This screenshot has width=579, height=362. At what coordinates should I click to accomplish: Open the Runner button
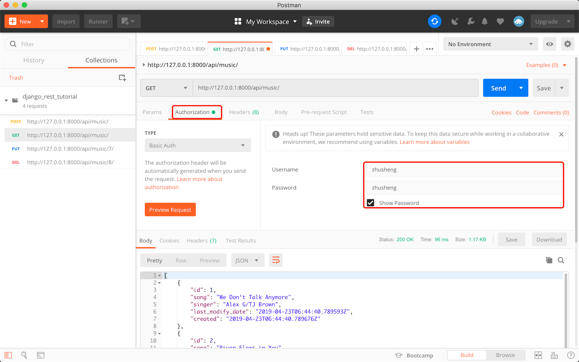[98, 21]
